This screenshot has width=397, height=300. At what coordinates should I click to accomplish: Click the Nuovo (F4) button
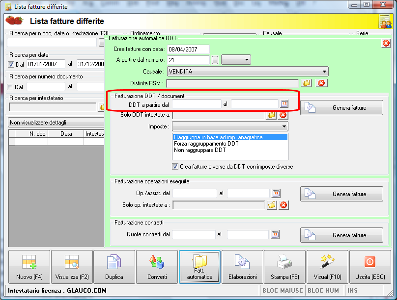[29, 267]
